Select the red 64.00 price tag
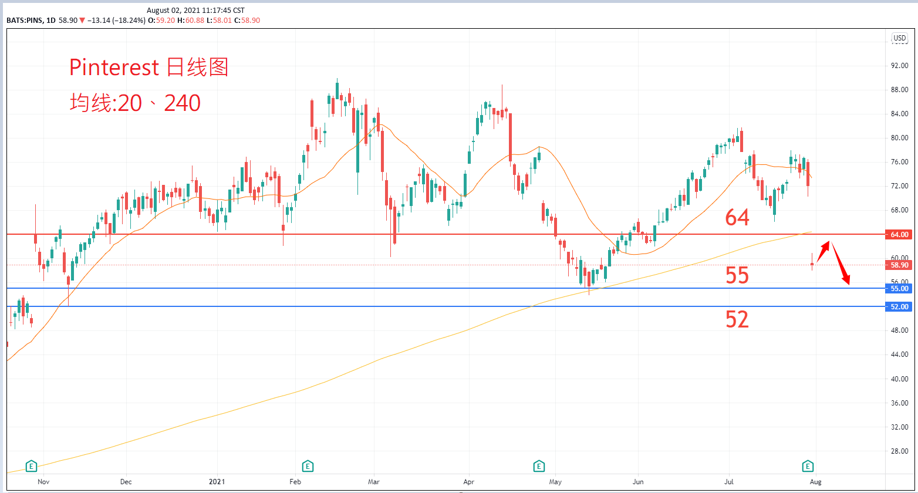This screenshot has height=493, width=918. click(899, 234)
